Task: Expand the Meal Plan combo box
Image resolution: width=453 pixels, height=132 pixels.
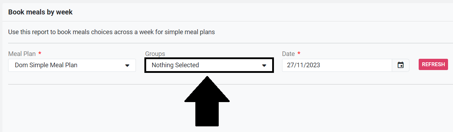Action: [x=72, y=65]
